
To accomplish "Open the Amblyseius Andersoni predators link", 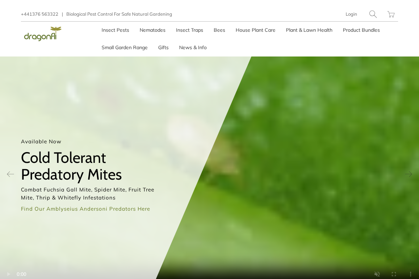I will [86, 209].
